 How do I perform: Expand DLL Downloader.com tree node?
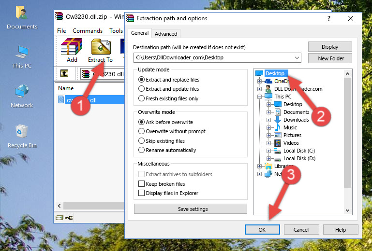tap(260, 89)
